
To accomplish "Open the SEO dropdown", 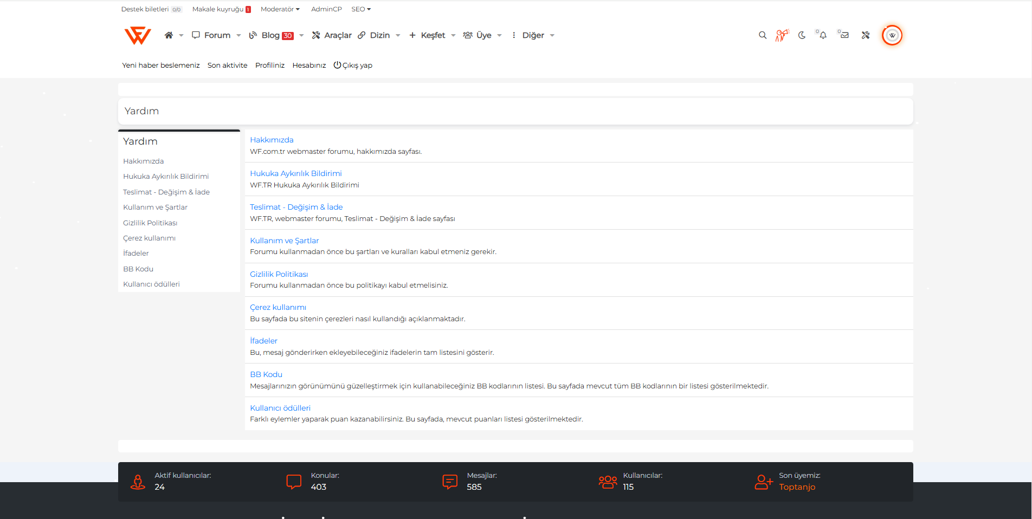I will point(361,9).
